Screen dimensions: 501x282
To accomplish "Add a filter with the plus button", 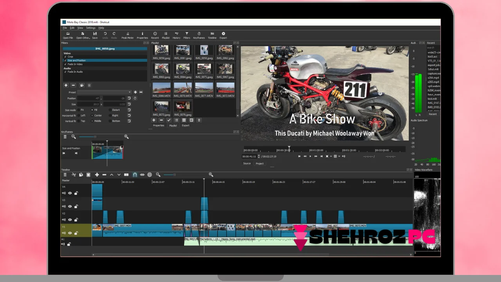I will click(x=66, y=85).
